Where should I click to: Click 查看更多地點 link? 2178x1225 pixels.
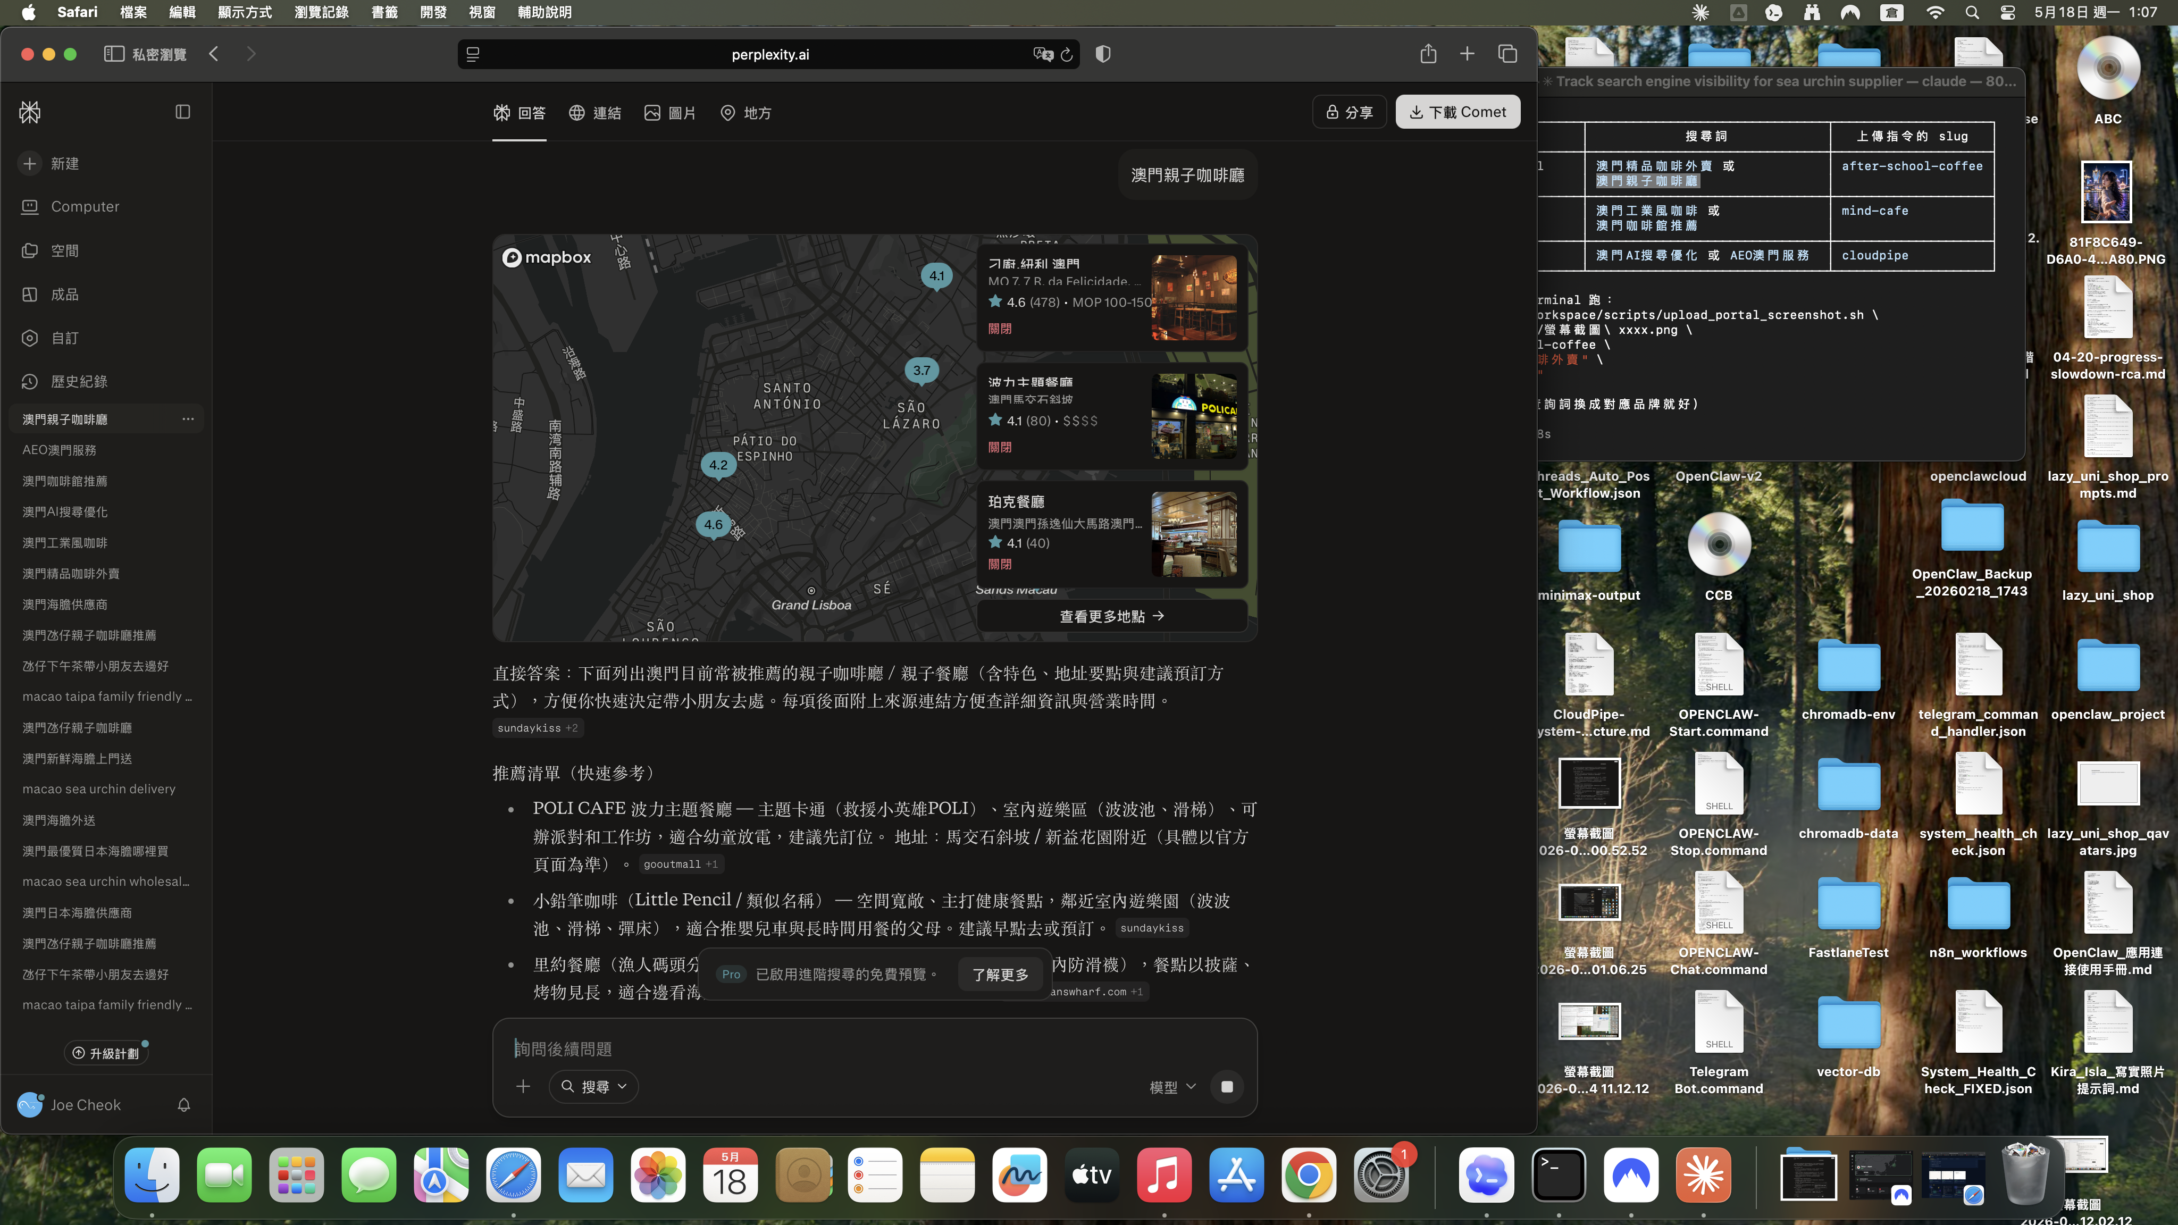1112,616
